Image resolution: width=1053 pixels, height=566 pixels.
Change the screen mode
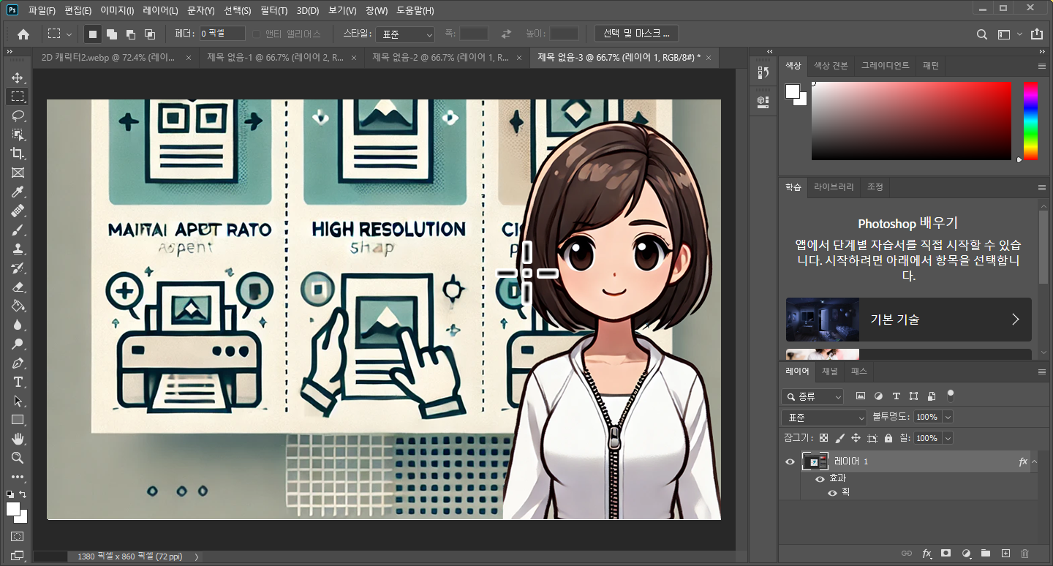(x=18, y=556)
